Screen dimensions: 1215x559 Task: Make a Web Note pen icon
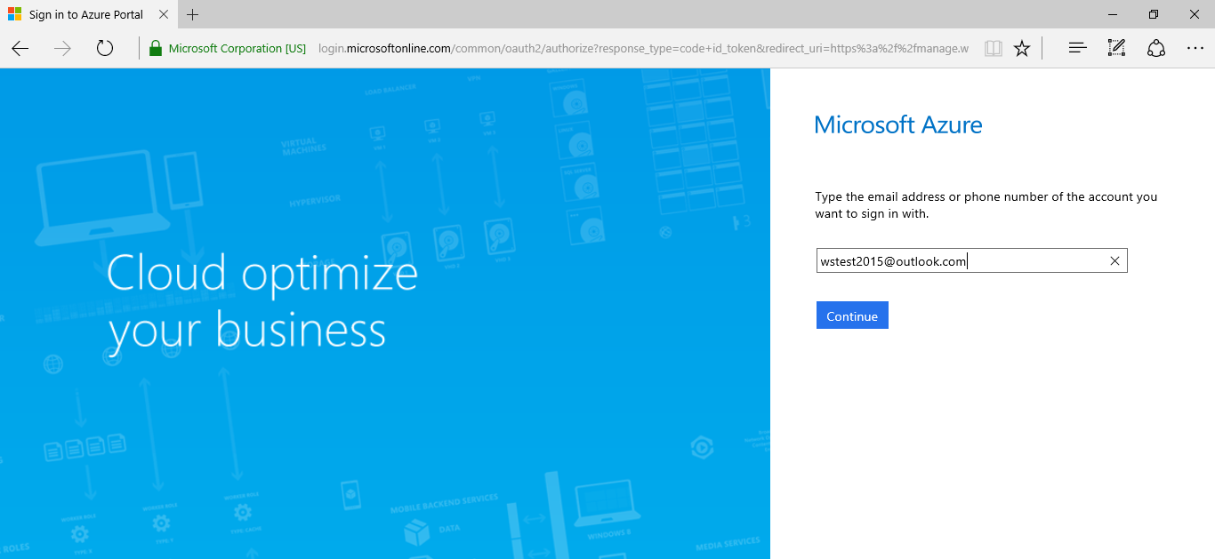(1116, 48)
